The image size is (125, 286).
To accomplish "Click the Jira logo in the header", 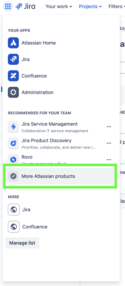I will [x=25, y=7].
